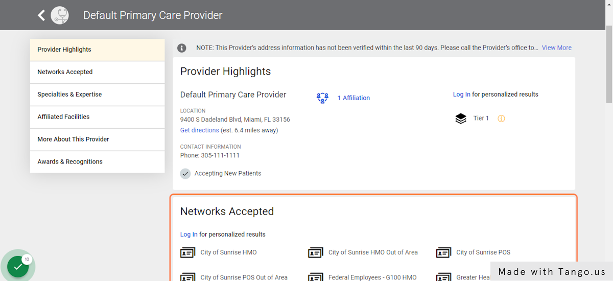
Task: Open the orange Tier 1 info tooltip icon
Action: click(501, 119)
